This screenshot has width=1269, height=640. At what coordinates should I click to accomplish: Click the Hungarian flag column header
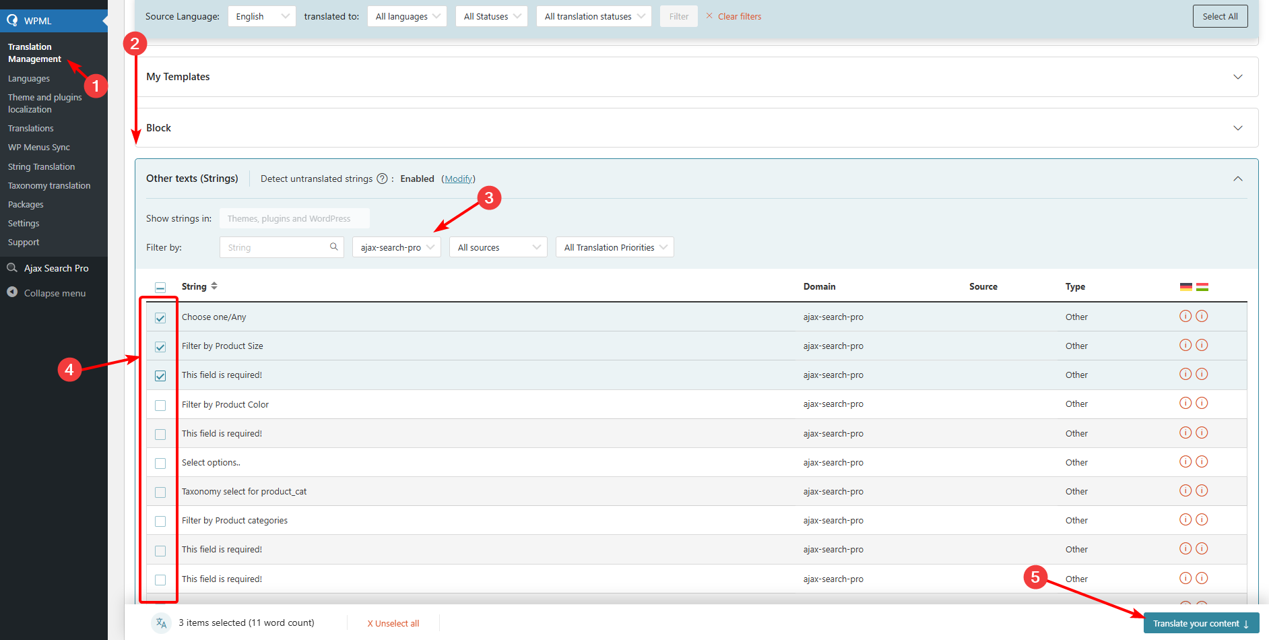click(1202, 287)
